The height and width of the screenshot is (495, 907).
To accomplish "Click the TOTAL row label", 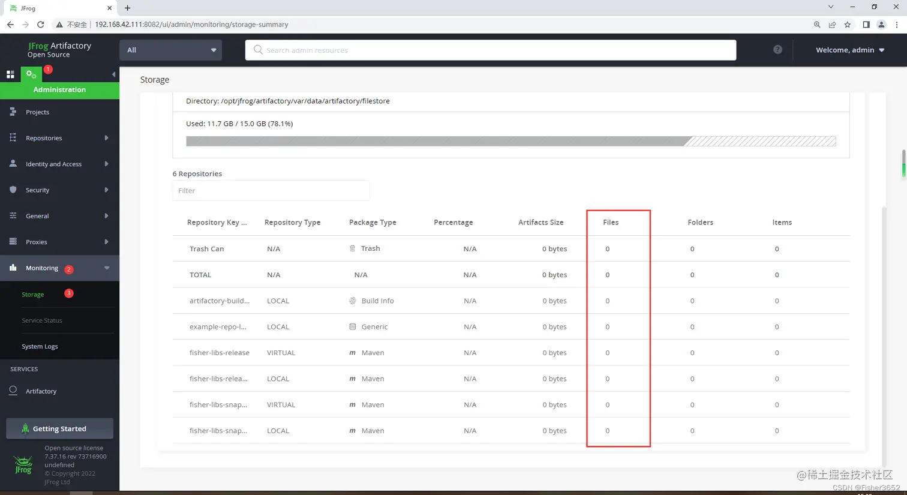I will (200, 274).
